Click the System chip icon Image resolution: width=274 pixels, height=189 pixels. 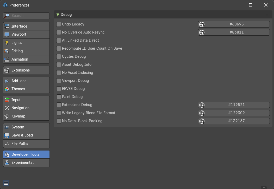point(7,127)
